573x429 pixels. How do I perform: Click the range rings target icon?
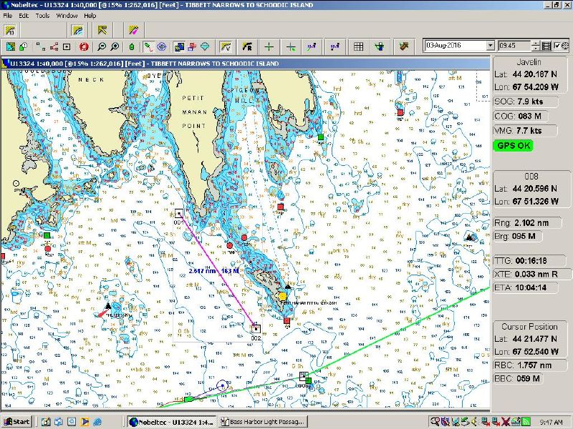(162, 46)
